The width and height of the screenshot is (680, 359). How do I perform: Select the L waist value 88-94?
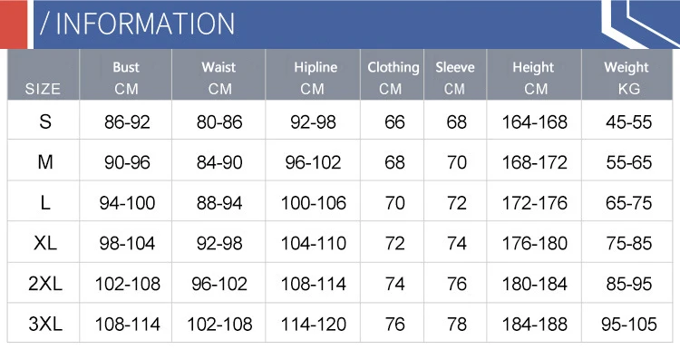pyautogui.click(x=219, y=203)
